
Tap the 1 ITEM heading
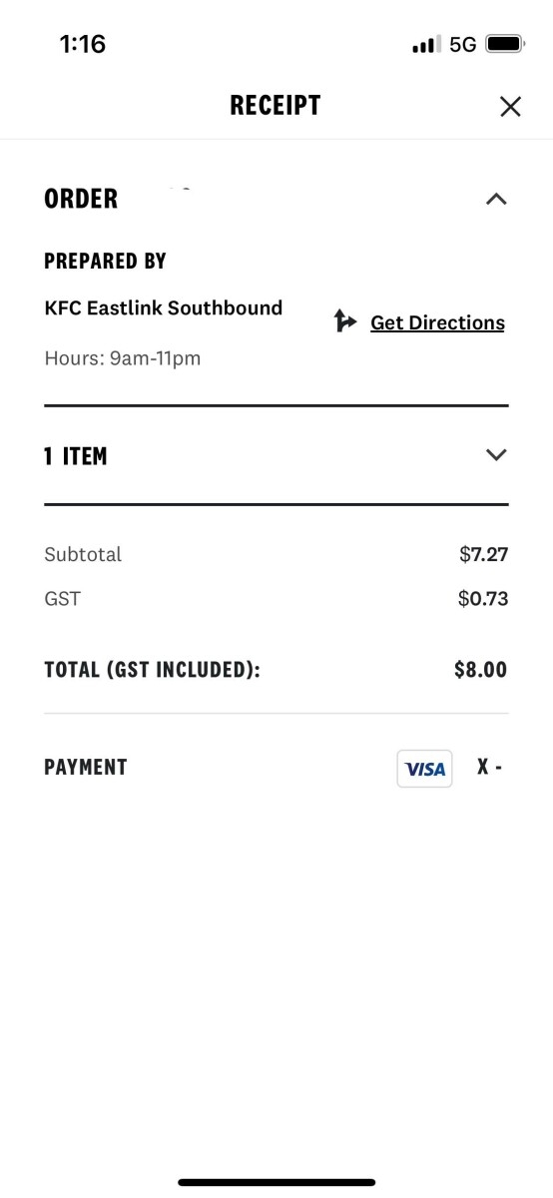pyautogui.click(x=76, y=456)
